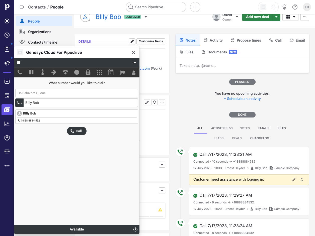Image resolution: width=315 pixels, height=236 pixels.
Task: Collapse the Pipedrive sidebar menu toggle
Action: point(22,7)
